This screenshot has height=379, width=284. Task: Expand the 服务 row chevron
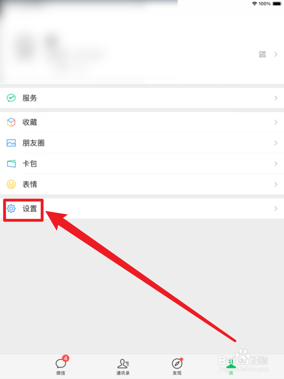(276, 98)
